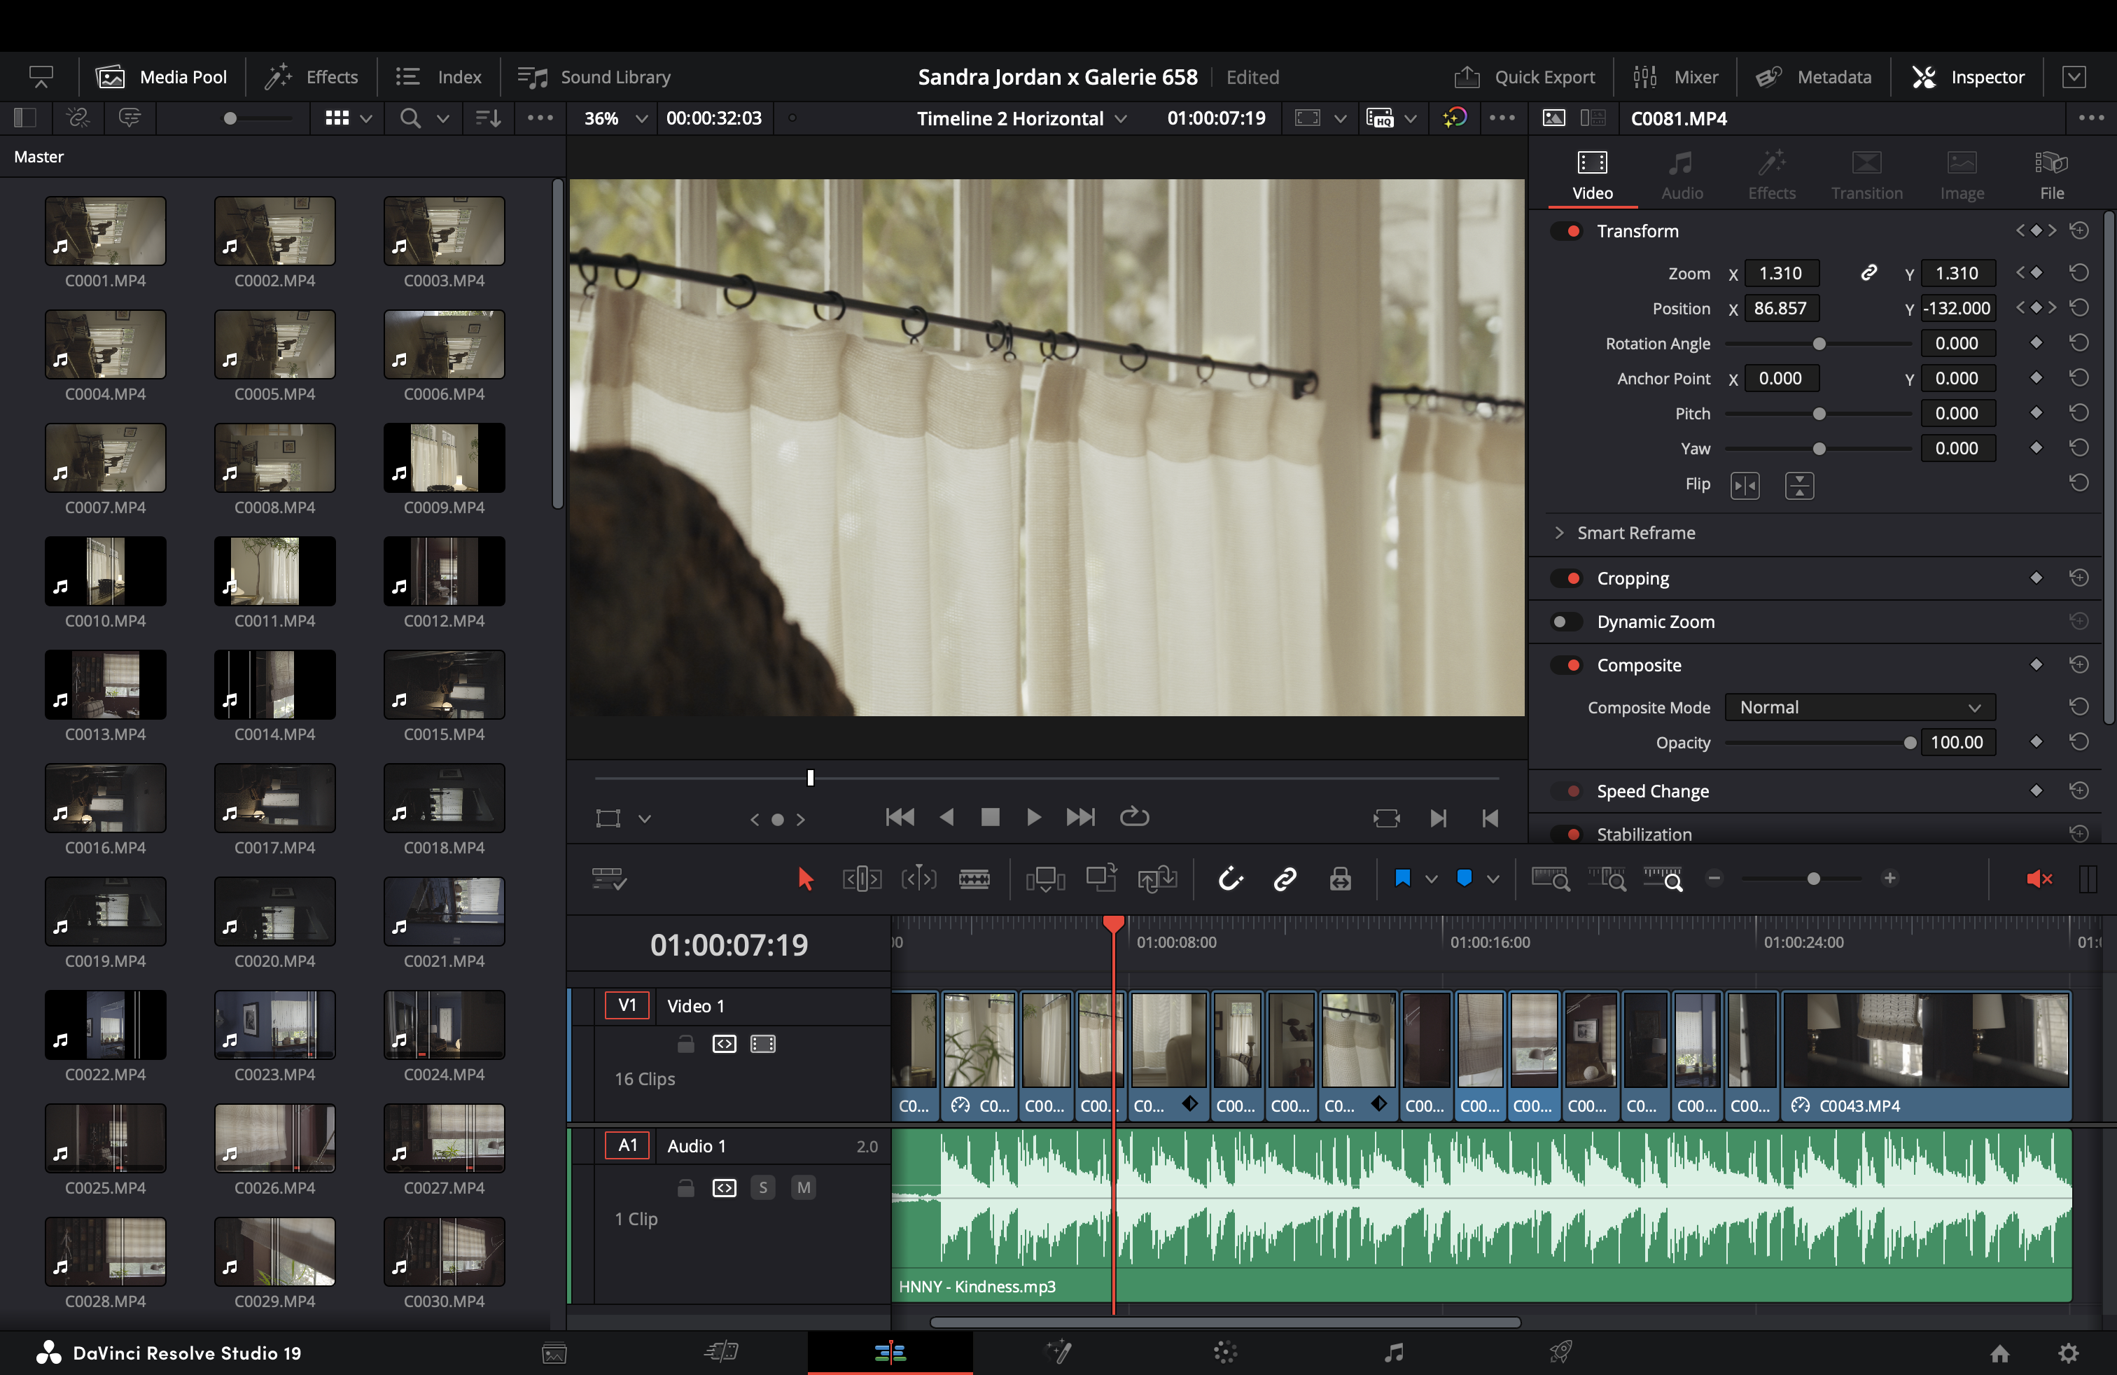Open the Fairlight page music note icon
Viewport: 2117px width, 1375px height.
[x=1394, y=1353]
